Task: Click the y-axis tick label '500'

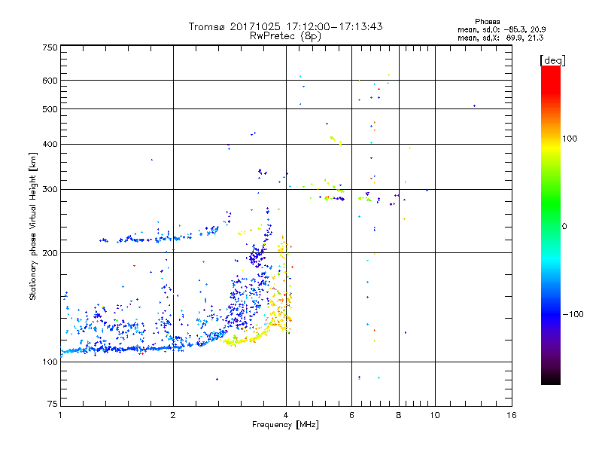Action: point(50,109)
